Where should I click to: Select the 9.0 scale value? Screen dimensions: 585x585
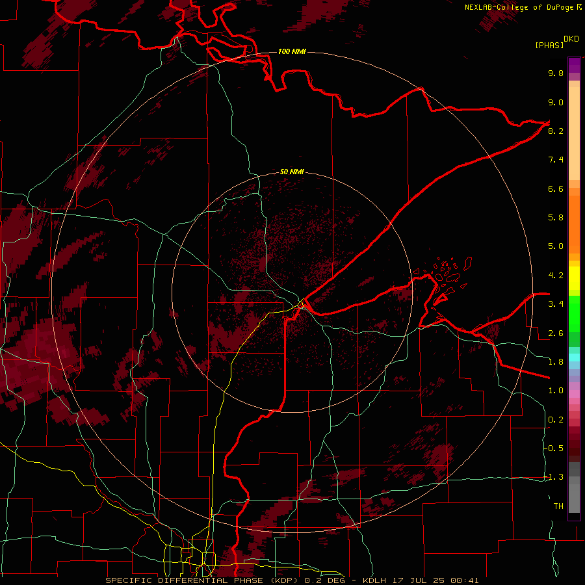(x=556, y=102)
